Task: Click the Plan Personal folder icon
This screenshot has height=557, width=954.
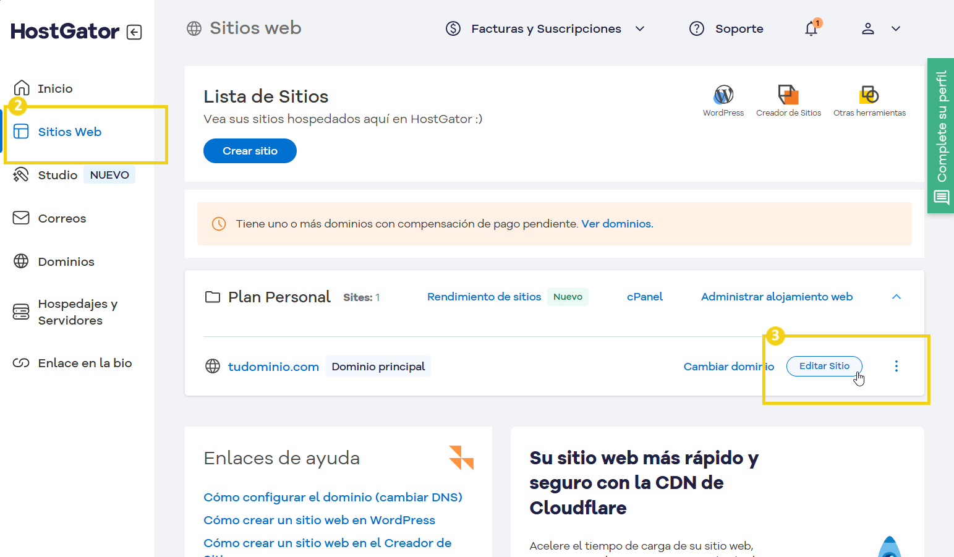Action: click(213, 297)
